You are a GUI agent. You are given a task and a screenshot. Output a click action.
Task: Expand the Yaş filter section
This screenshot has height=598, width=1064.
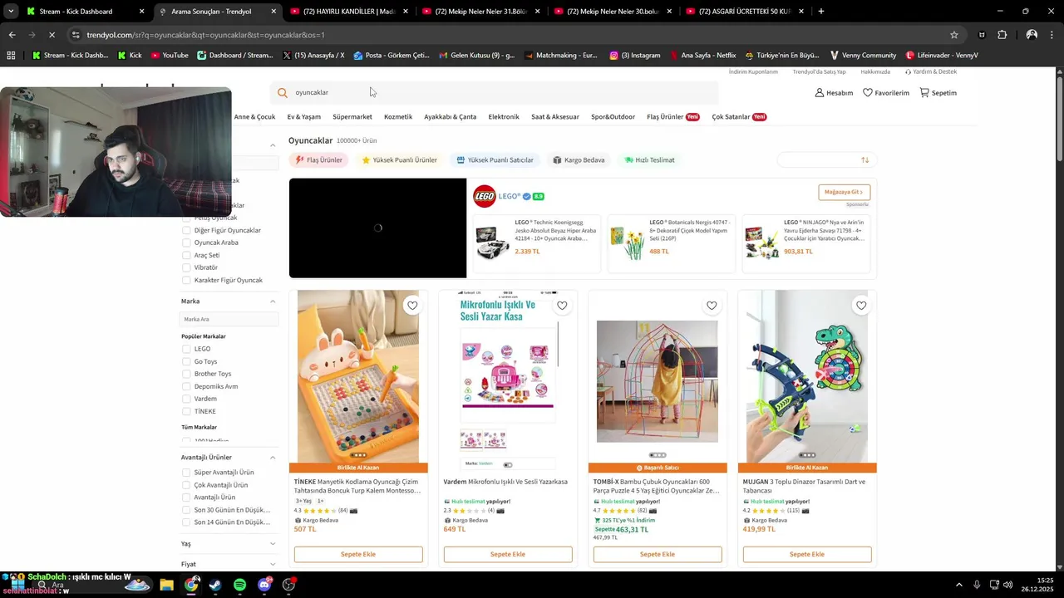[x=273, y=544]
